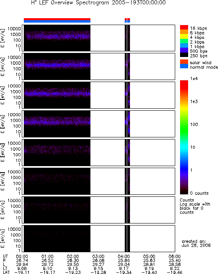Click the R value 25.40
The width and height of the screenshot is (218, 274).
(x=174, y=260)
